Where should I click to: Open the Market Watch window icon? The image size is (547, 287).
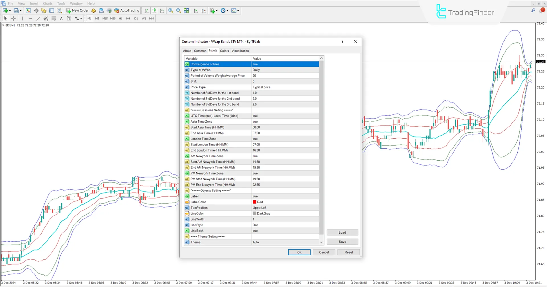click(x=28, y=11)
